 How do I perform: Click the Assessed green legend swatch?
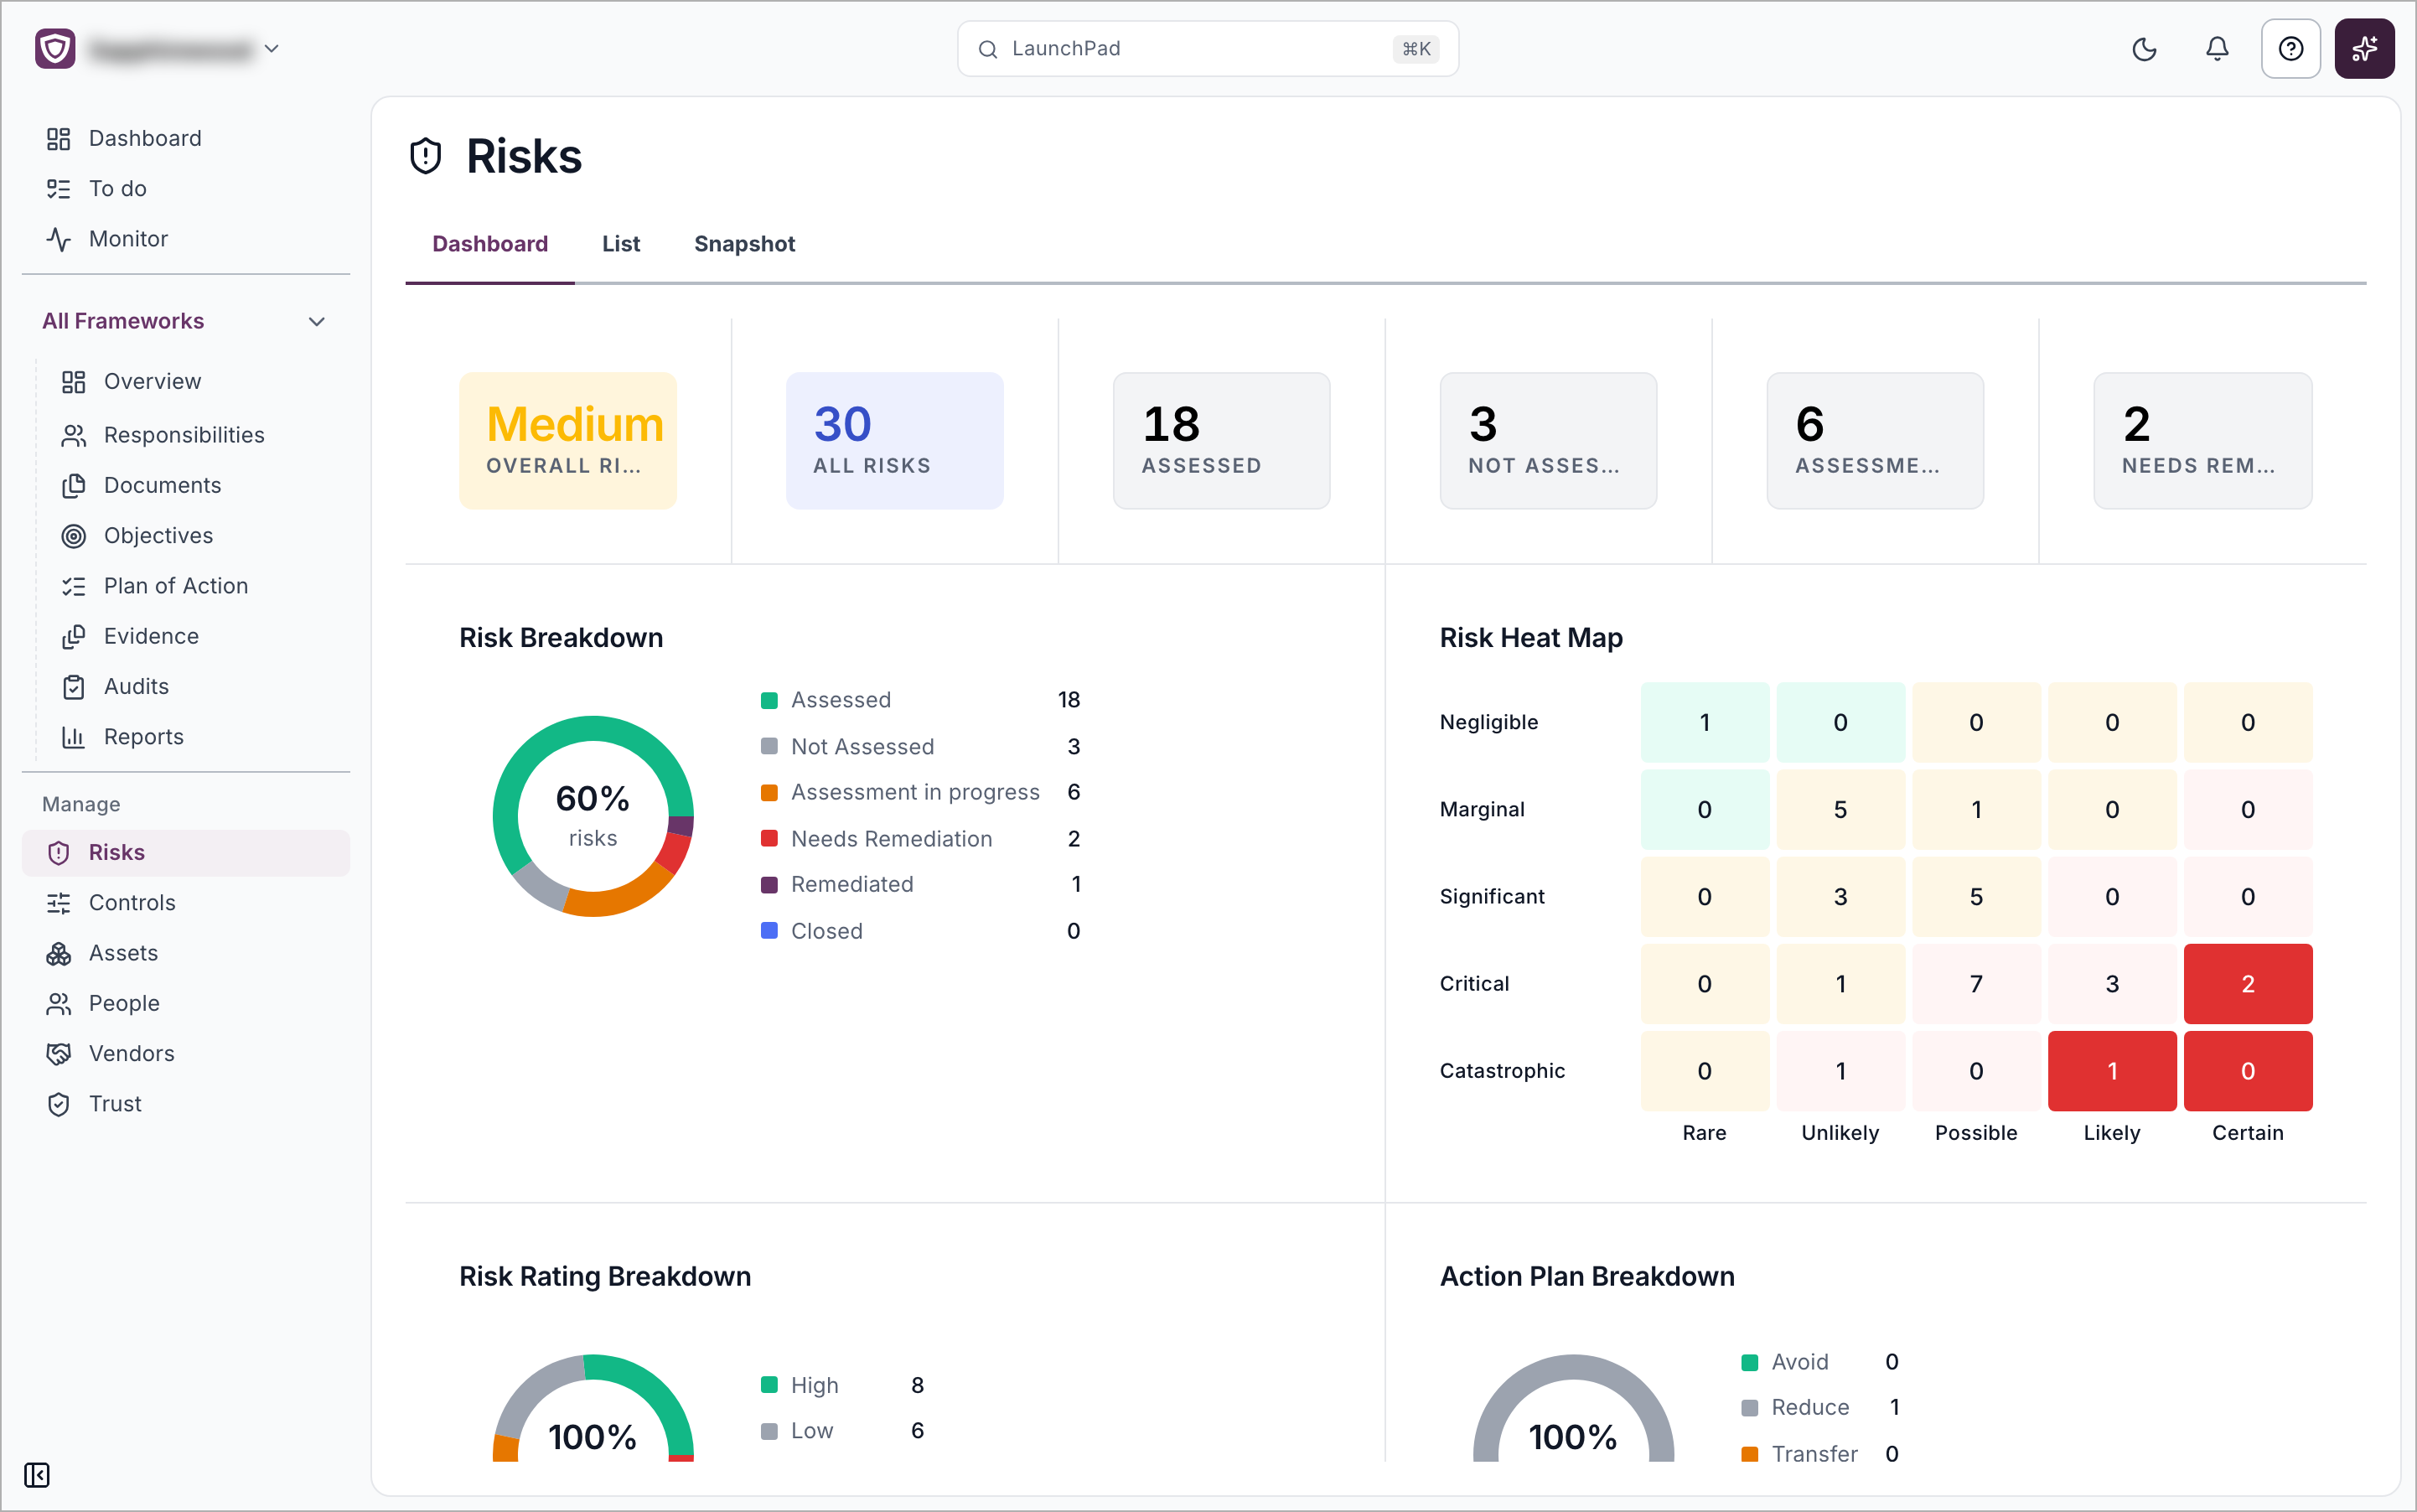769,700
